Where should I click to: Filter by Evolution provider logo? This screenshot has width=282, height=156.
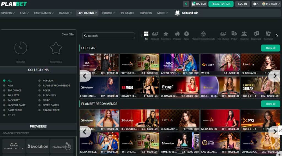pos(38,146)
